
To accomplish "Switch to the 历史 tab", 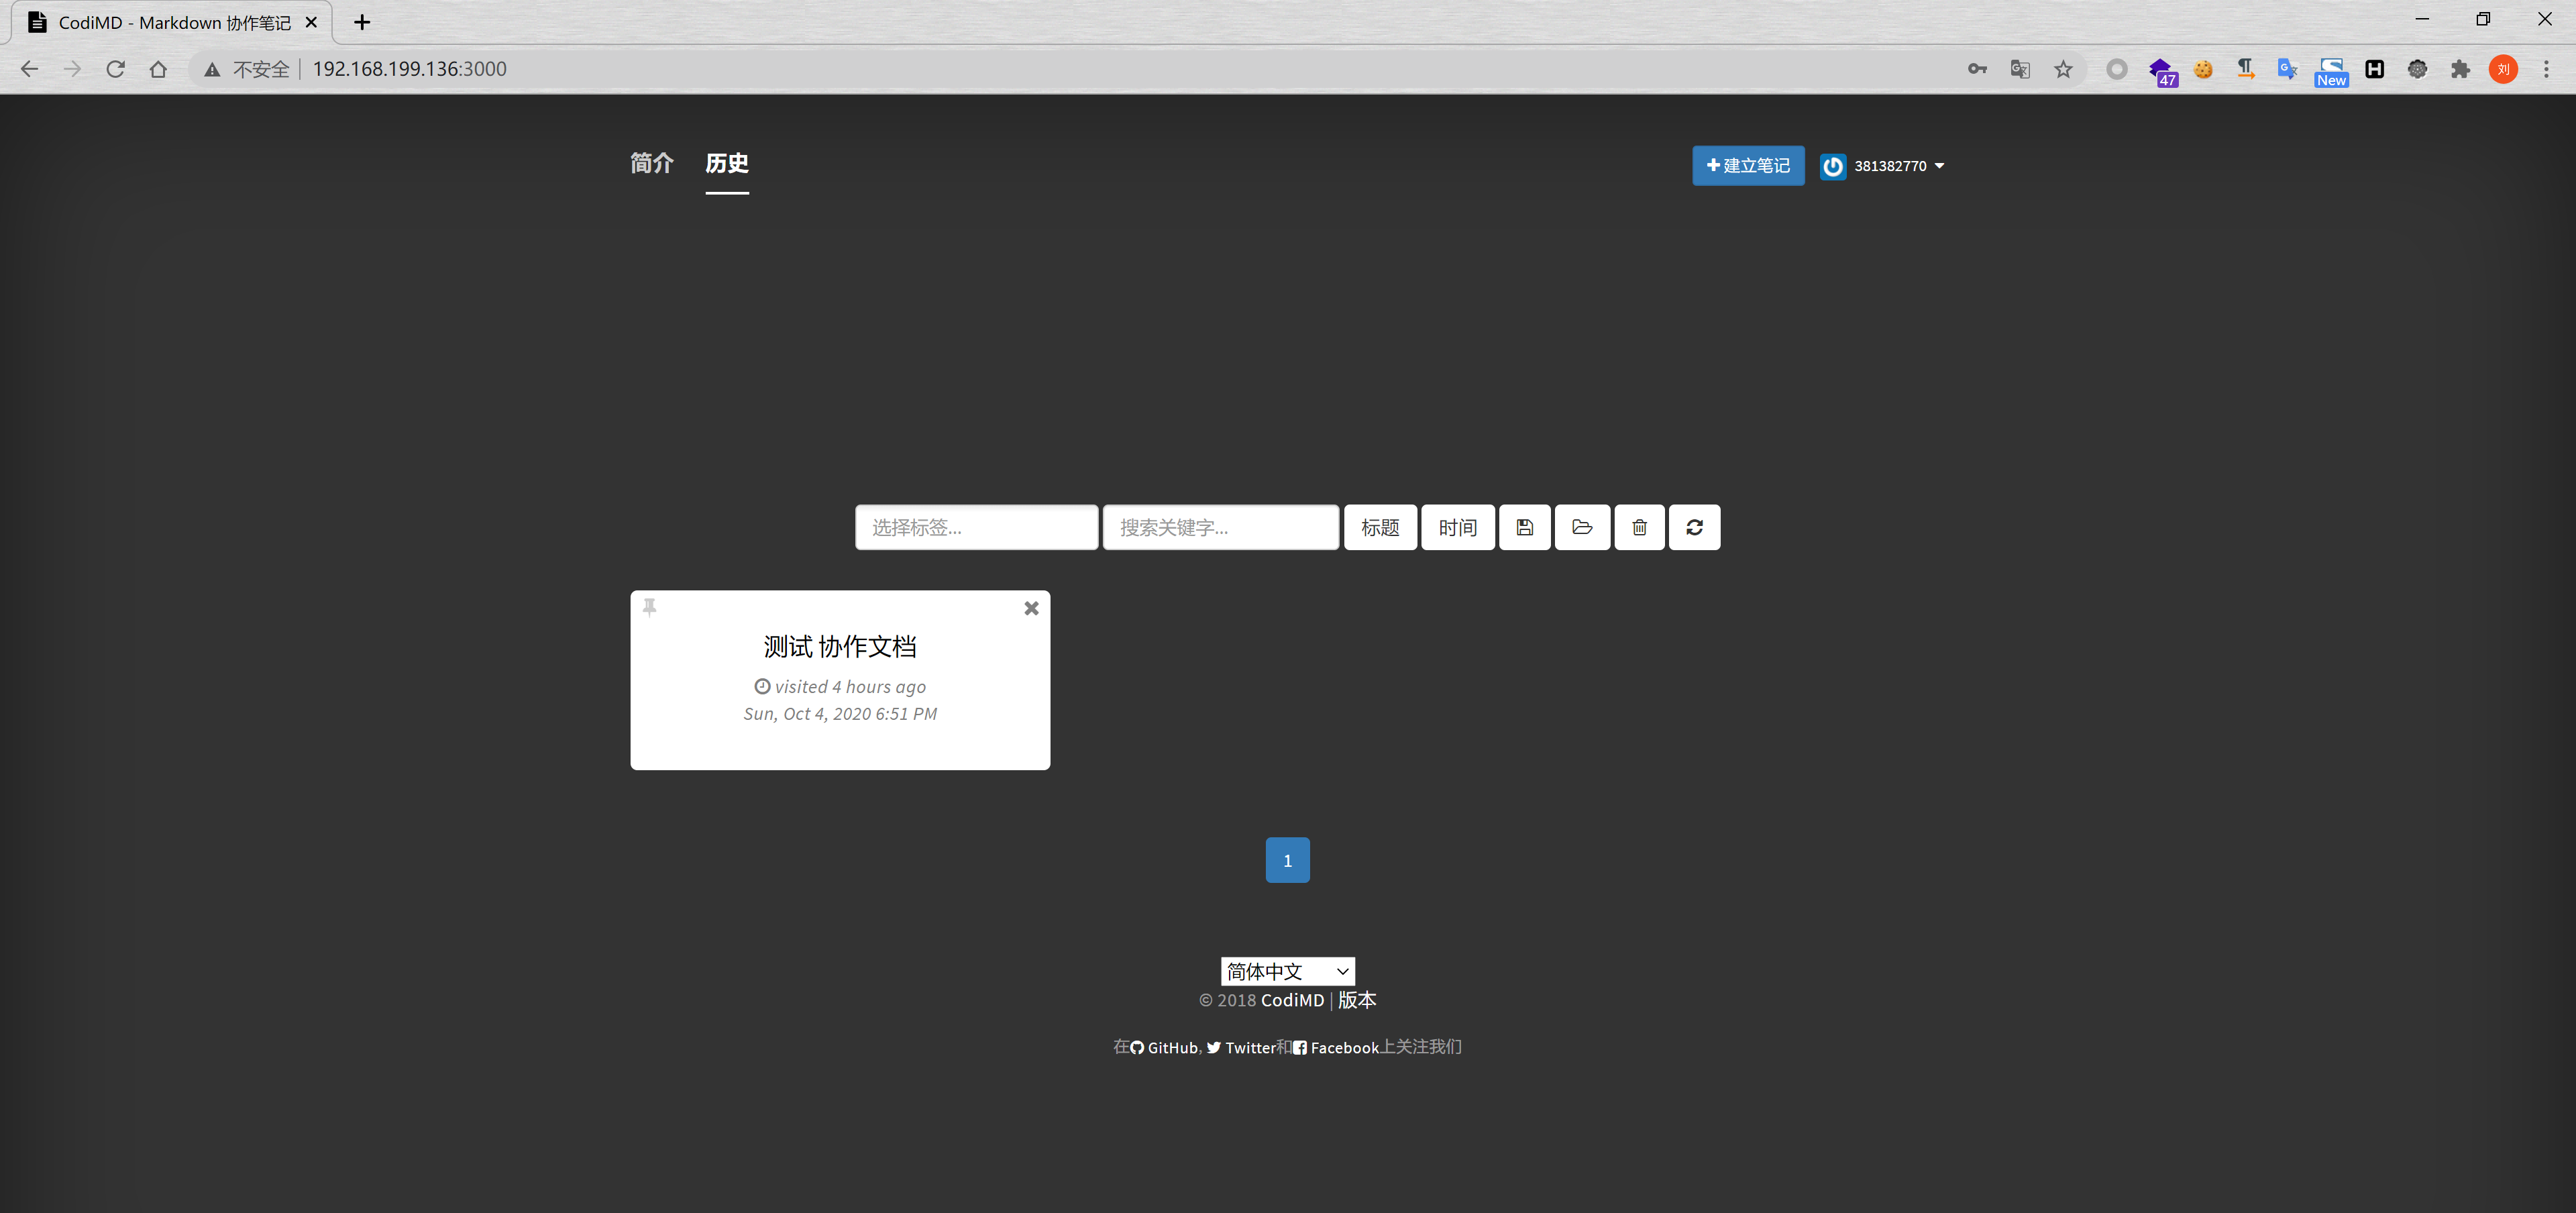I will click(x=726, y=163).
